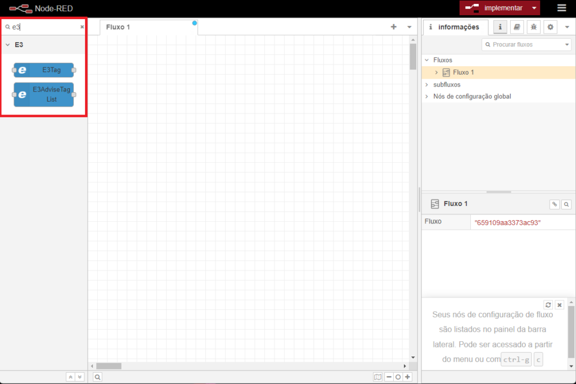Expand the subfluxos tree section
576x384 pixels.
click(427, 85)
